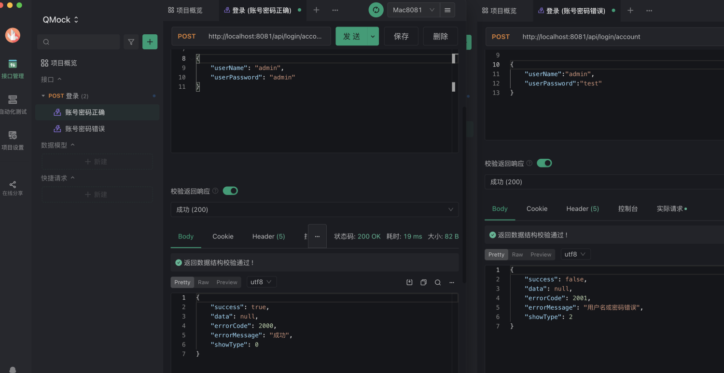Collapse the 接口 section
This screenshot has width=724, height=373.
coord(51,79)
